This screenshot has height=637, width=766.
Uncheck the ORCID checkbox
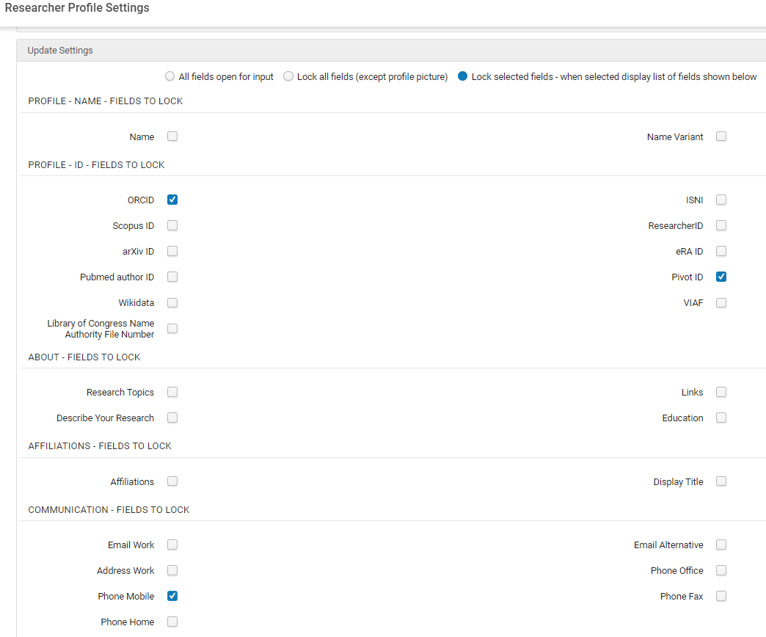(x=172, y=200)
